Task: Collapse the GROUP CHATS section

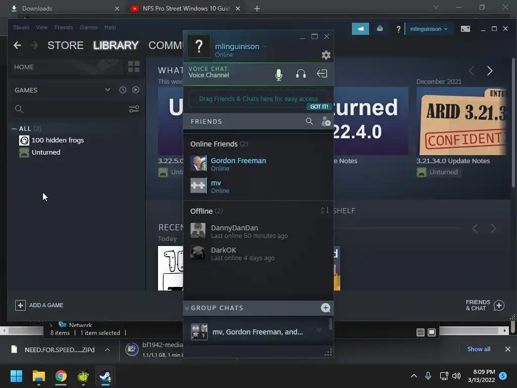Action: [187, 308]
